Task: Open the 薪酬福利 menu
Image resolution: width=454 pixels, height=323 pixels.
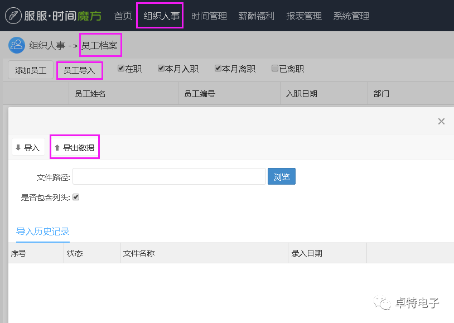Action: click(256, 16)
